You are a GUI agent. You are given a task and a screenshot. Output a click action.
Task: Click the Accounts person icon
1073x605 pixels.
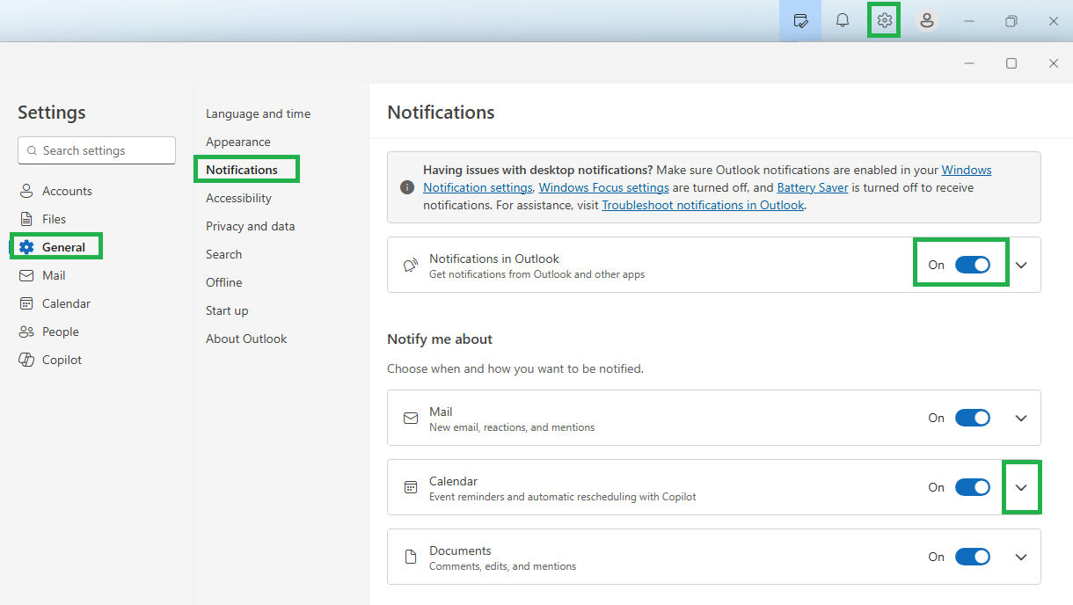click(26, 191)
